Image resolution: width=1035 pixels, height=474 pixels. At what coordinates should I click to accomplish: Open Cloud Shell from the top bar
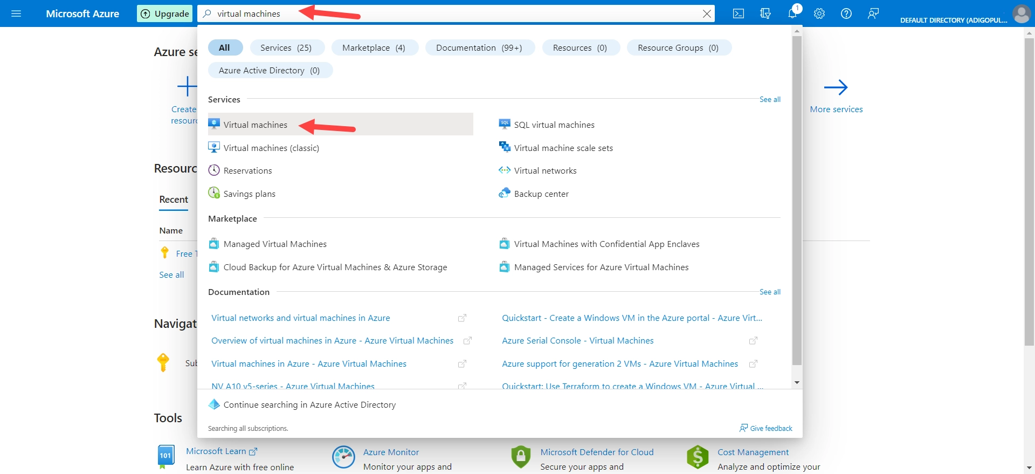click(739, 13)
